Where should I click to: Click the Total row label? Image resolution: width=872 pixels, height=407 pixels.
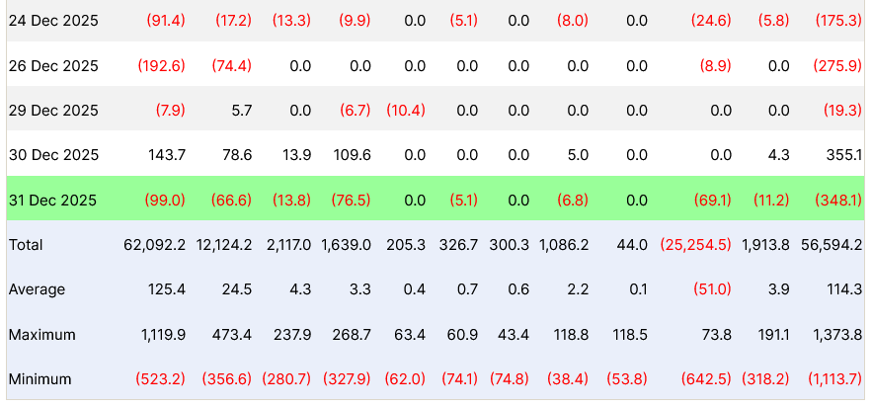pyautogui.click(x=26, y=245)
